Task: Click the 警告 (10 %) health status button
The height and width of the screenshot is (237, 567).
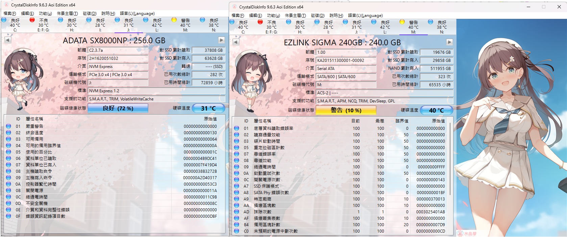Action: coord(346,110)
